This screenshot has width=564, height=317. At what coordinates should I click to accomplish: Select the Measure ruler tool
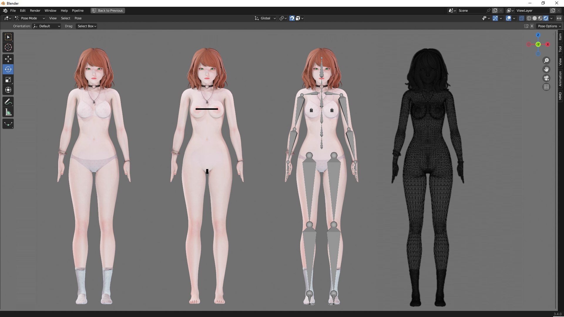tap(8, 112)
